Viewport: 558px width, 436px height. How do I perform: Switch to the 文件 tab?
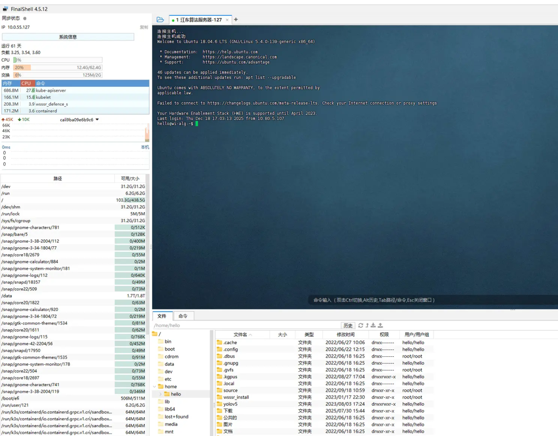[162, 316]
